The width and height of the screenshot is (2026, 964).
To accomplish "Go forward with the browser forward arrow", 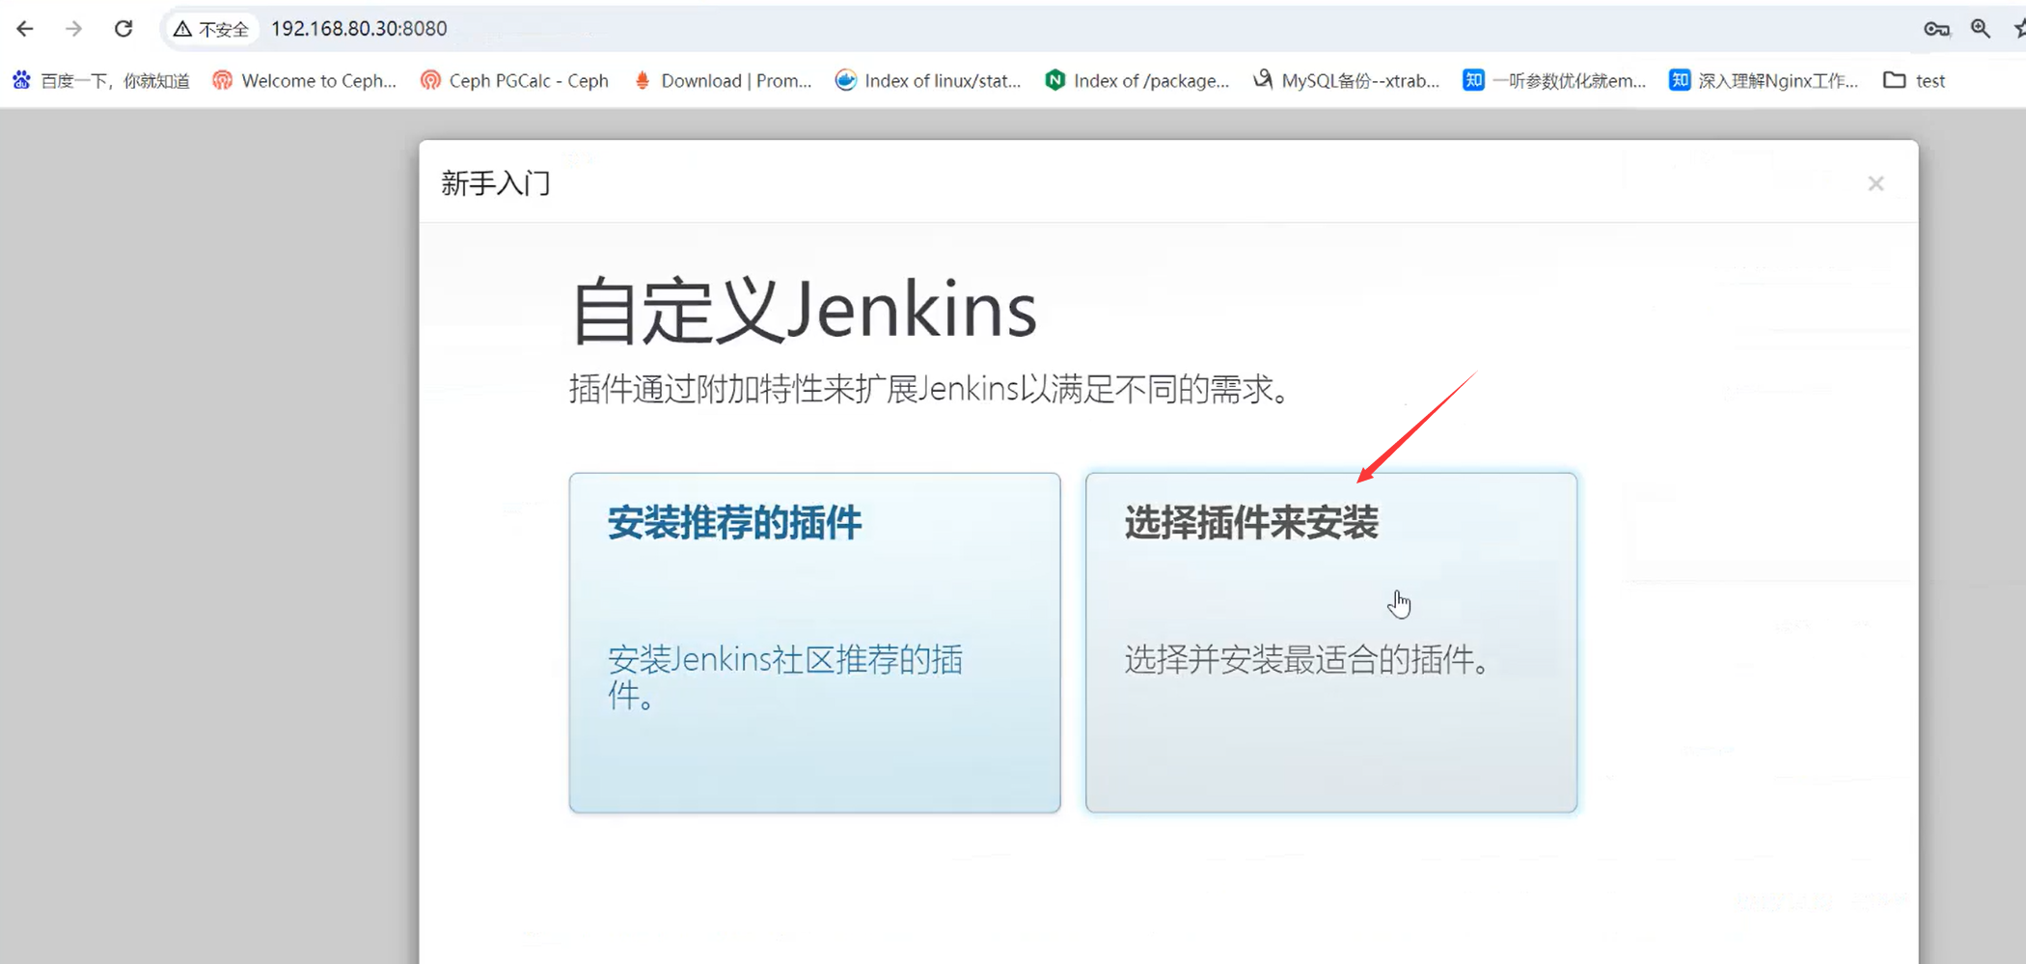I will [x=73, y=29].
